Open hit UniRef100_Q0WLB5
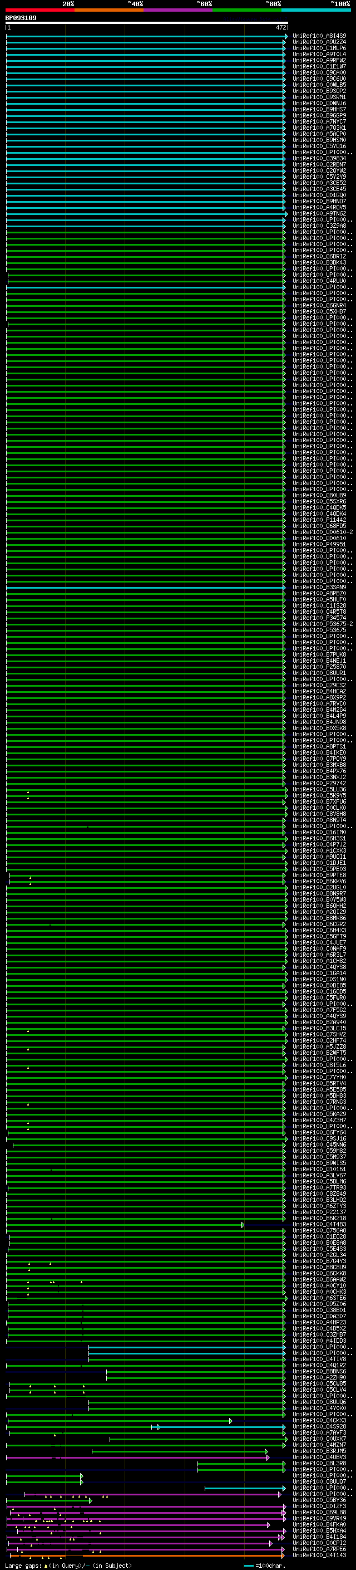 pyautogui.click(x=319, y=85)
